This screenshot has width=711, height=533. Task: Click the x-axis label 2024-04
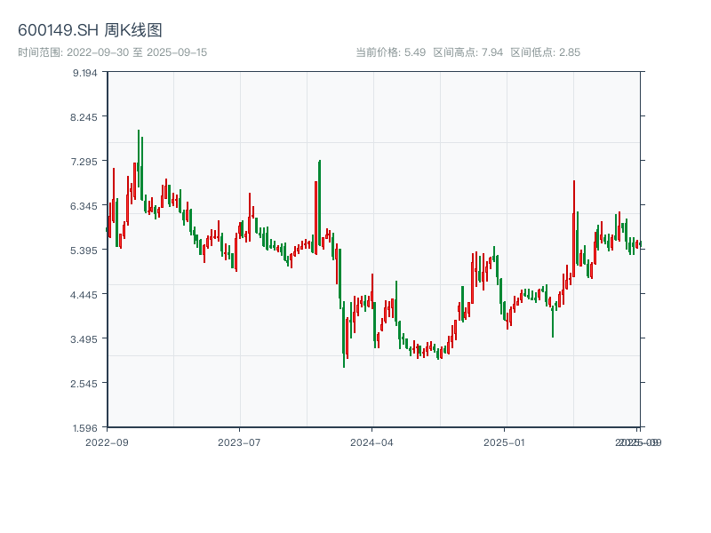371,442
